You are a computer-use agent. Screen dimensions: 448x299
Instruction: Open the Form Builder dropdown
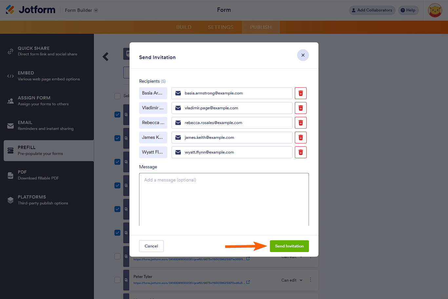pyautogui.click(x=81, y=10)
